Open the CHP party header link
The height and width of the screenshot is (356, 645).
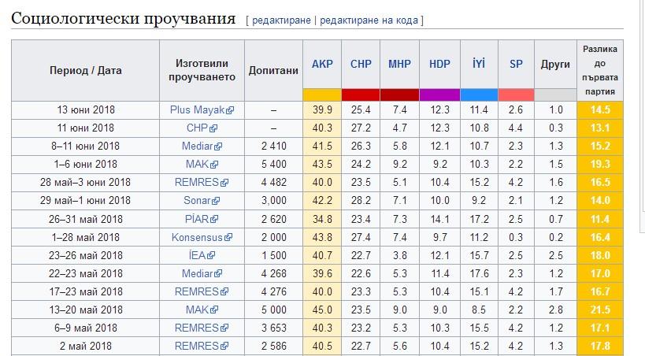[x=361, y=64]
